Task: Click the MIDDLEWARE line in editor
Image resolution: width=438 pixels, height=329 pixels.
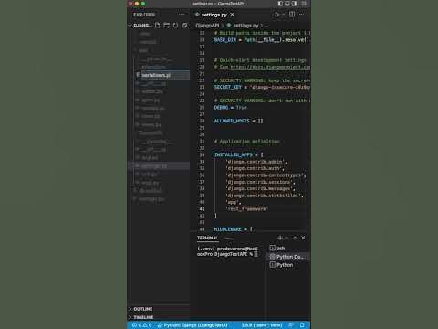Action: tap(234, 229)
